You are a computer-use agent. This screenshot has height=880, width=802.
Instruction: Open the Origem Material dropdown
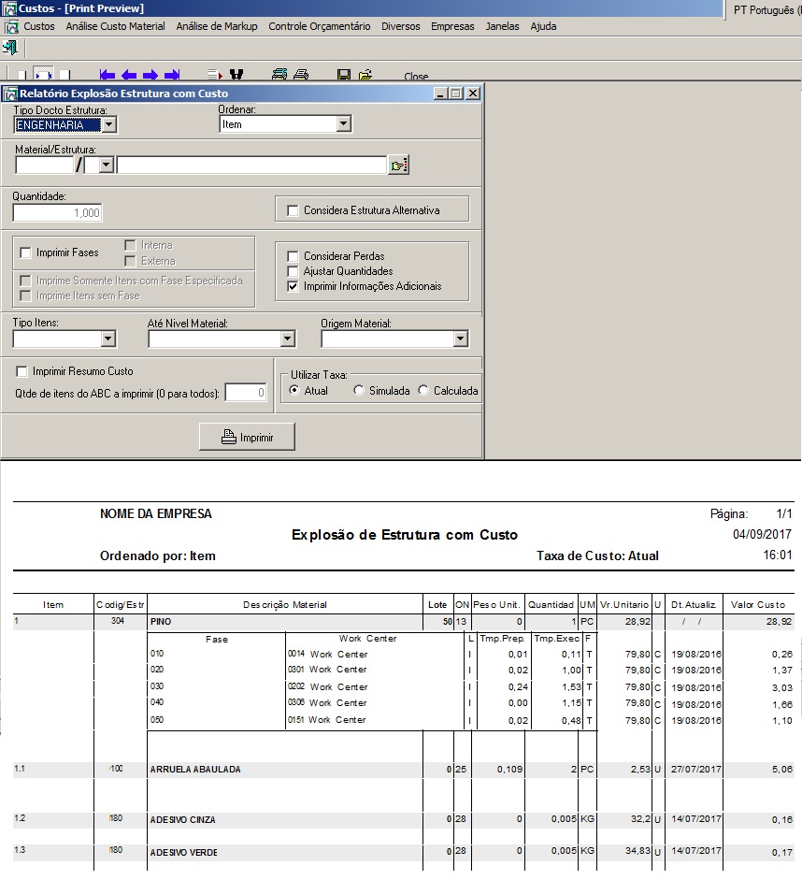460,339
